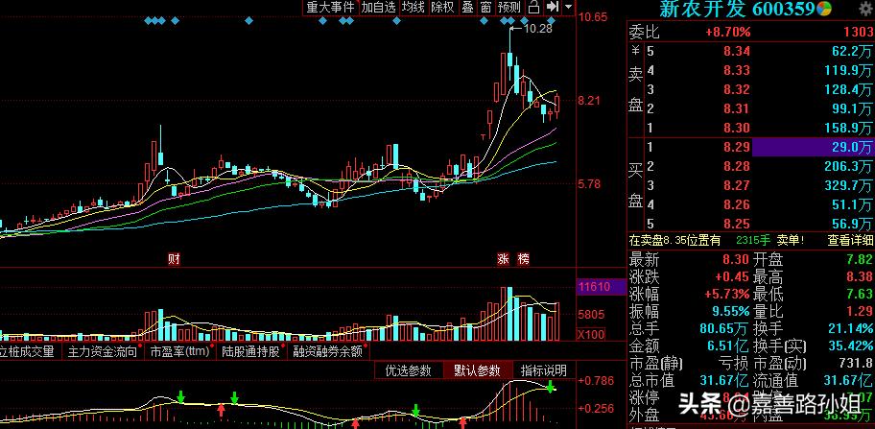Click the 预测 forecast button
Viewport: 875px width, 429px height.
click(x=508, y=8)
